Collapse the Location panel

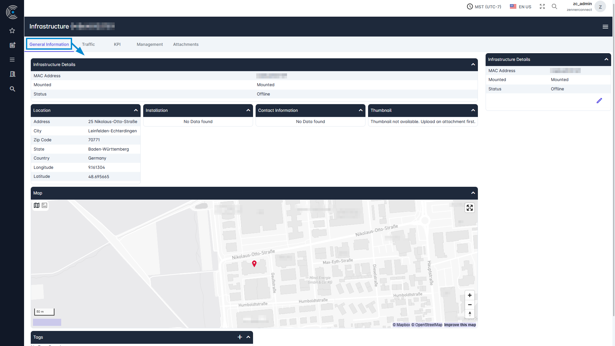click(136, 110)
